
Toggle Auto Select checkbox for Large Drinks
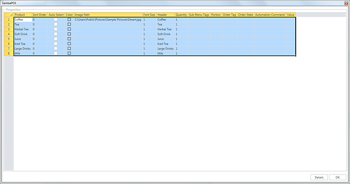click(56, 49)
